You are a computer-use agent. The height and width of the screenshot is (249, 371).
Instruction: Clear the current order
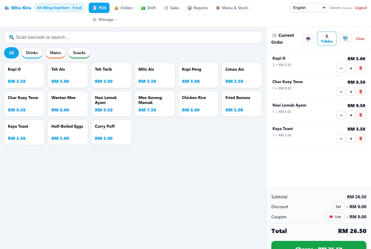tap(360, 39)
